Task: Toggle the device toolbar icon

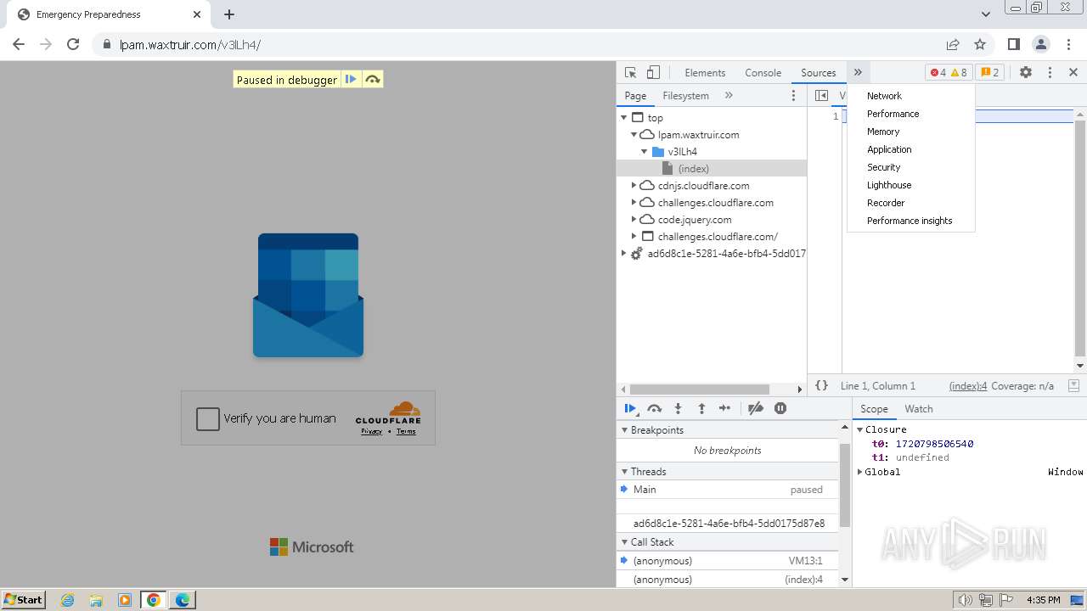Action: (653, 72)
